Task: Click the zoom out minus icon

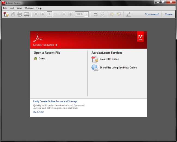Action: coord(64,14)
